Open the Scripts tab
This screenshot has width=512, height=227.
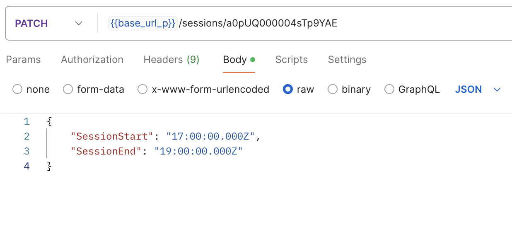(x=292, y=60)
